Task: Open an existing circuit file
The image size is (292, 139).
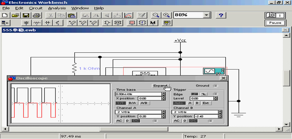Action: click(16, 15)
